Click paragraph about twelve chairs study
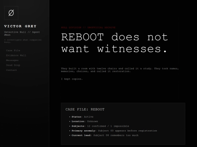This screenshot has width=197, height=147. point(120,70)
